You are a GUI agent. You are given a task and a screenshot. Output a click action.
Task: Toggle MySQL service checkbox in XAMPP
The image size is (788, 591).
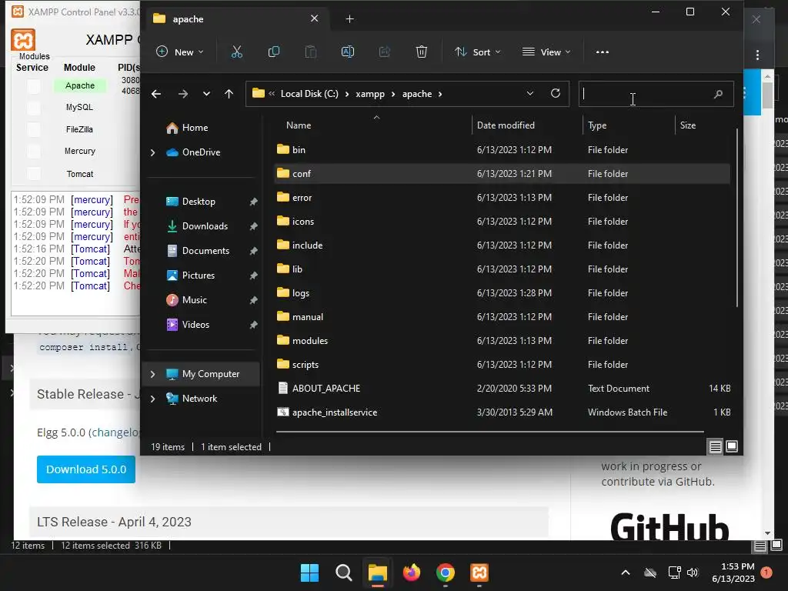point(34,108)
